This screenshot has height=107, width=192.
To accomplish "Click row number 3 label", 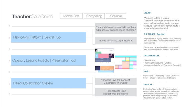I will pos(9,49).
